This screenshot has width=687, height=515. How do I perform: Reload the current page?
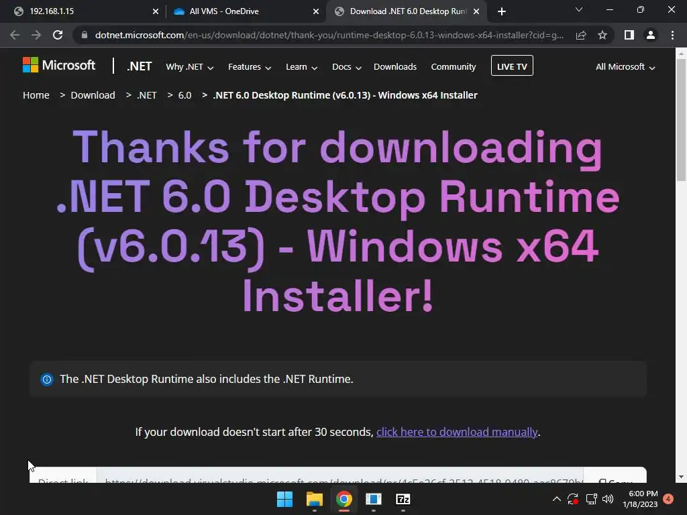pyautogui.click(x=58, y=35)
